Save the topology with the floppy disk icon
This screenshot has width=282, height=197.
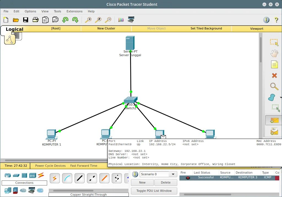coord(26,20)
